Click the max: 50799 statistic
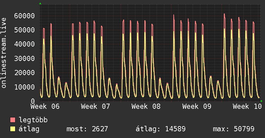 tap(233, 129)
